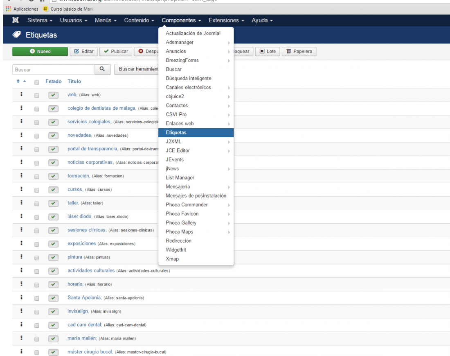Check the checkbox for colegio de dentistas row

[37, 109]
